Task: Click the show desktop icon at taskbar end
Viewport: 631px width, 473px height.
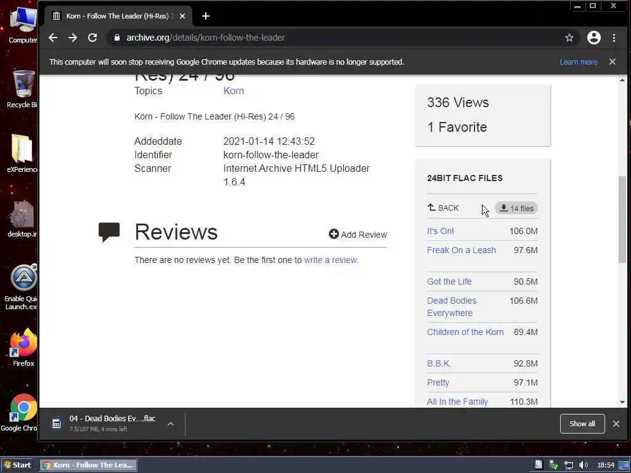Action: point(624,465)
